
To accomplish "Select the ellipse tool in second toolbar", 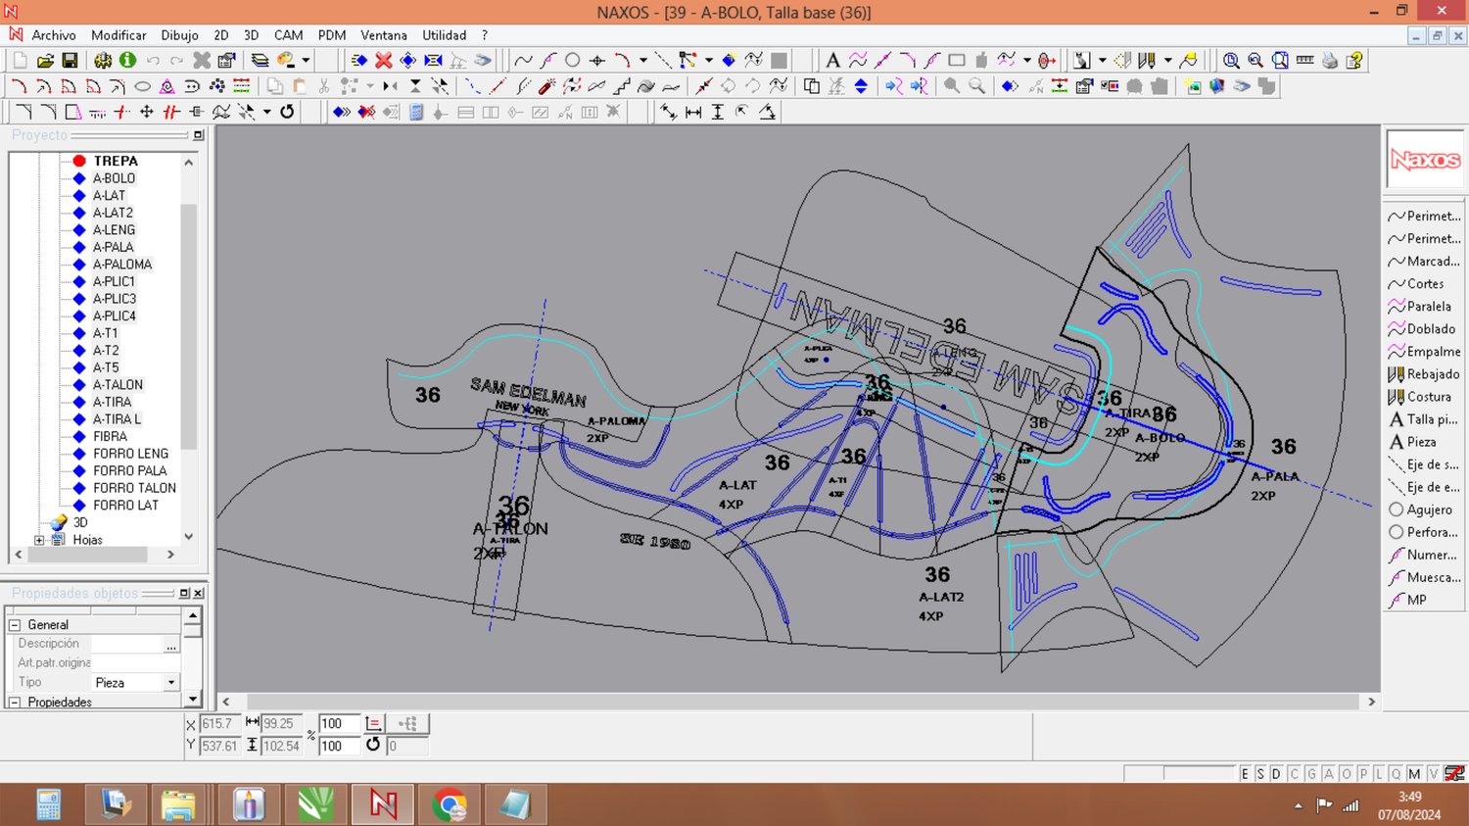I will pyautogui.click(x=142, y=86).
